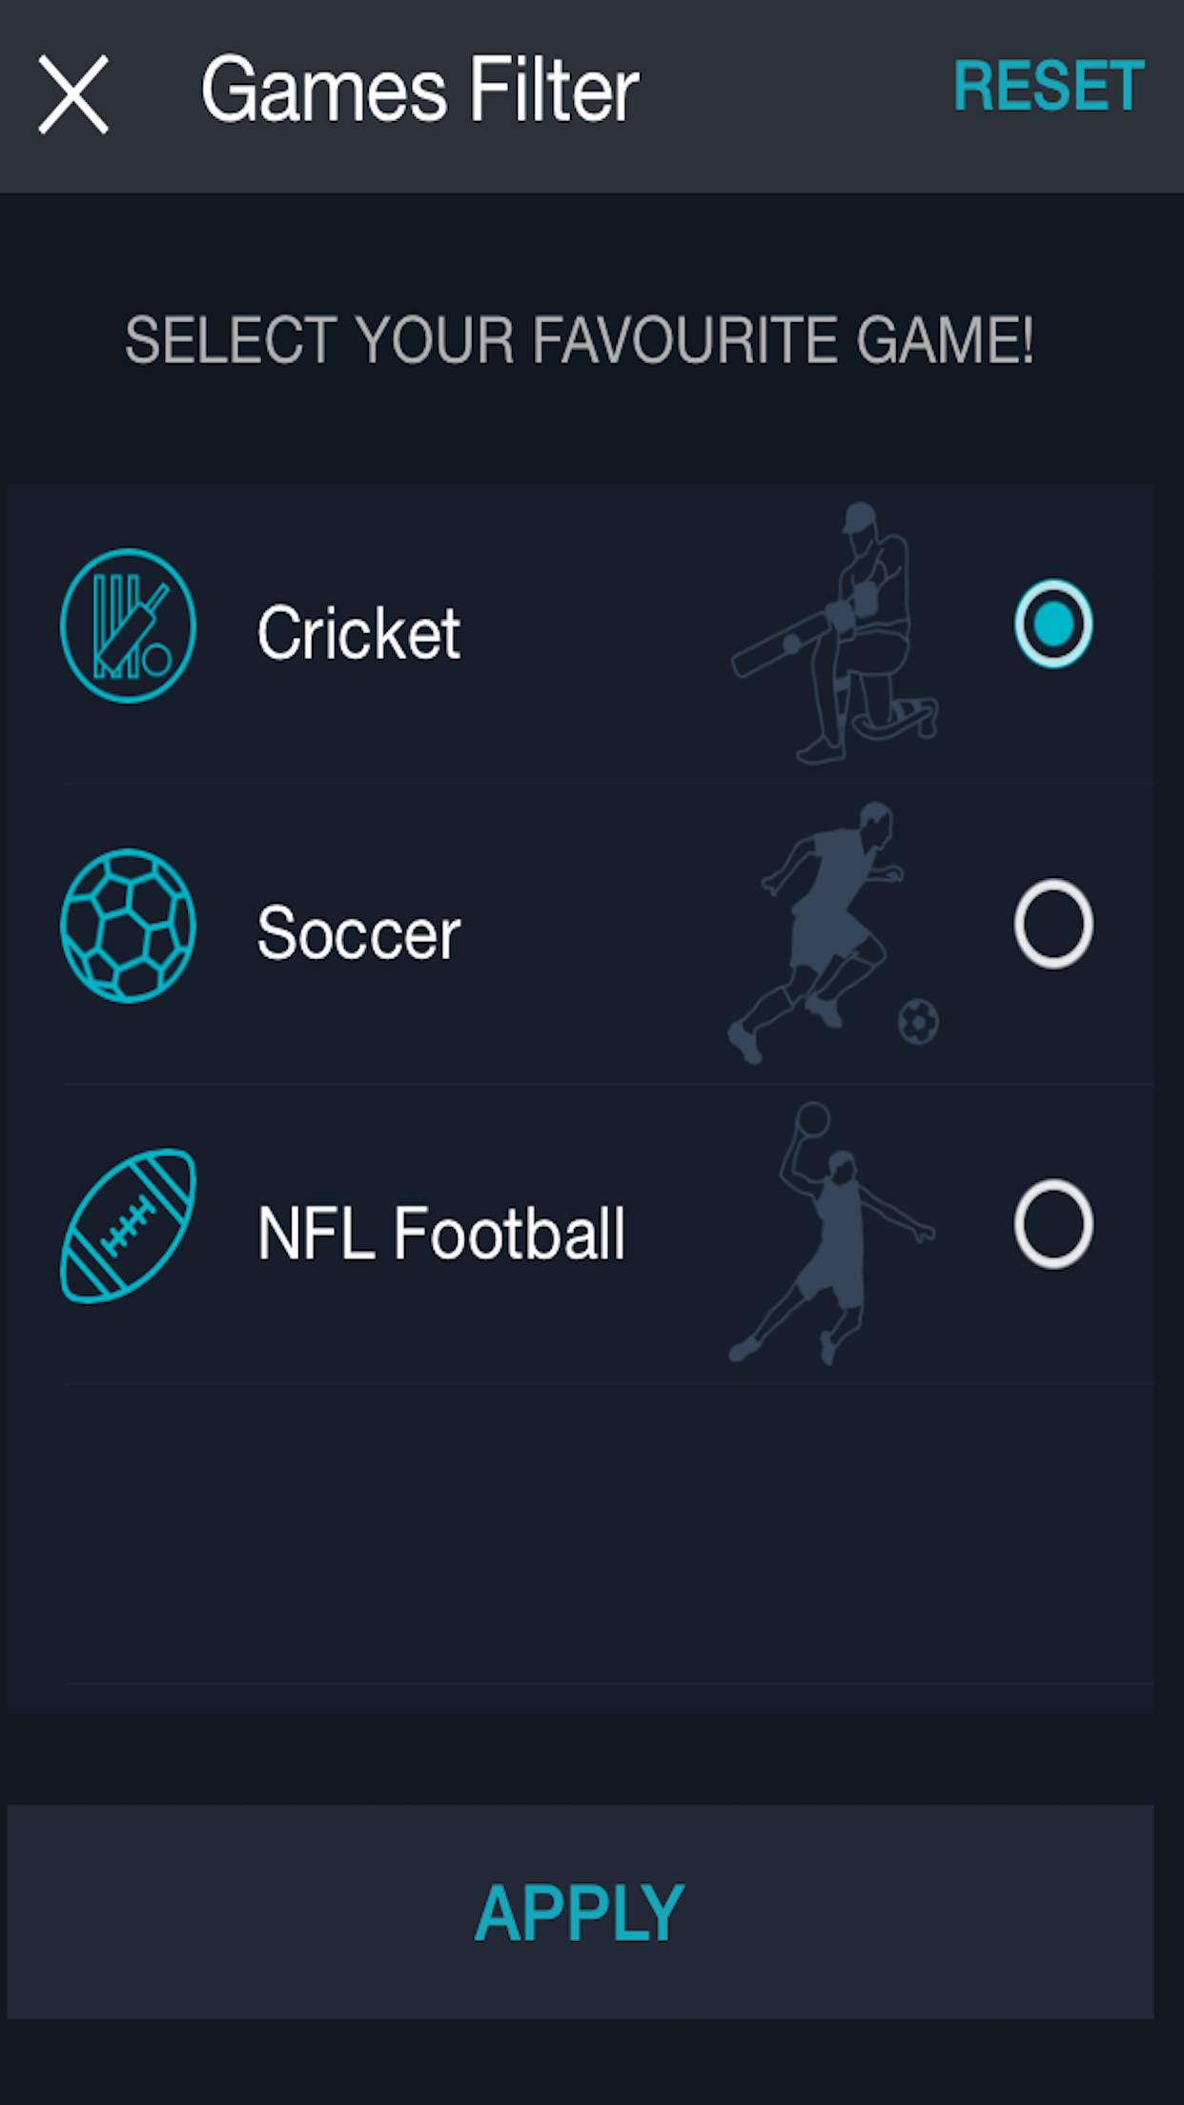
Task: Click the soccer ball icon
Action: pos(128,926)
